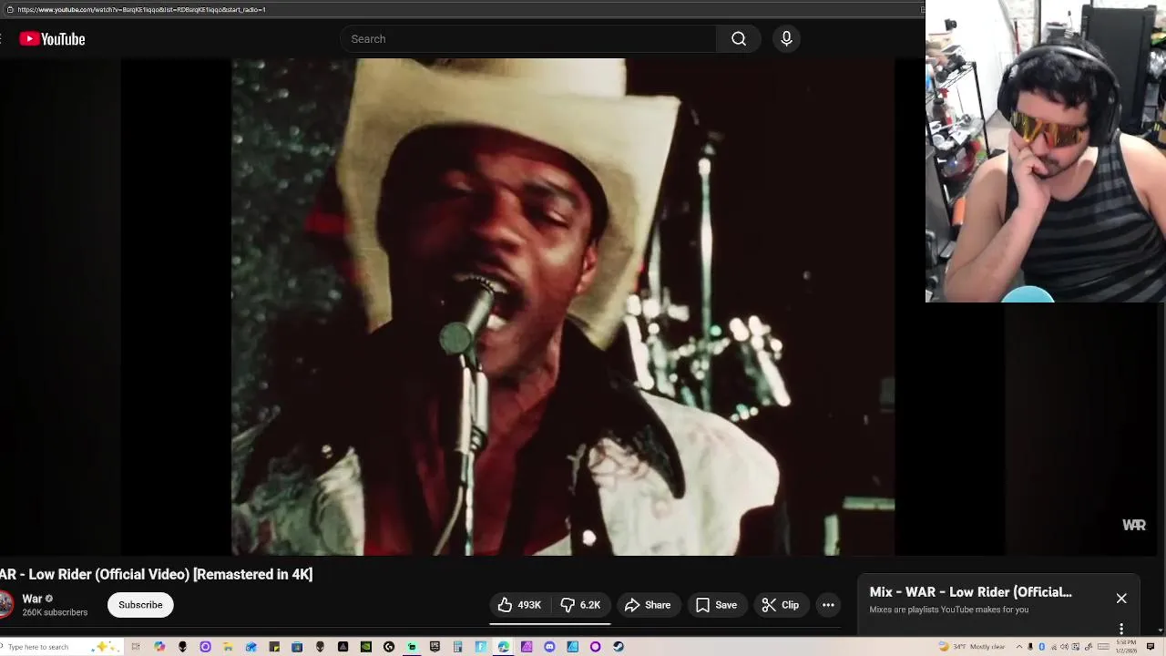Viewport: 1166px width, 656px height.
Task: Open Calculator from the taskbar
Action: (457, 647)
